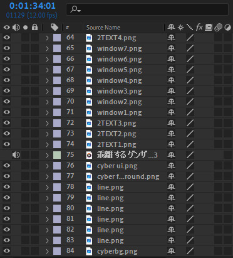
Task: Click the PNG file icon of 2TEXT4.png
Action: pos(89,38)
